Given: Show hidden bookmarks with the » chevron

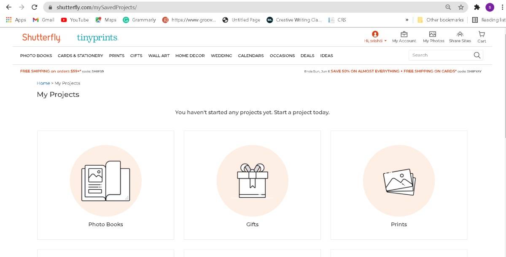Looking at the screenshot, I should pyautogui.click(x=407, y=20).
